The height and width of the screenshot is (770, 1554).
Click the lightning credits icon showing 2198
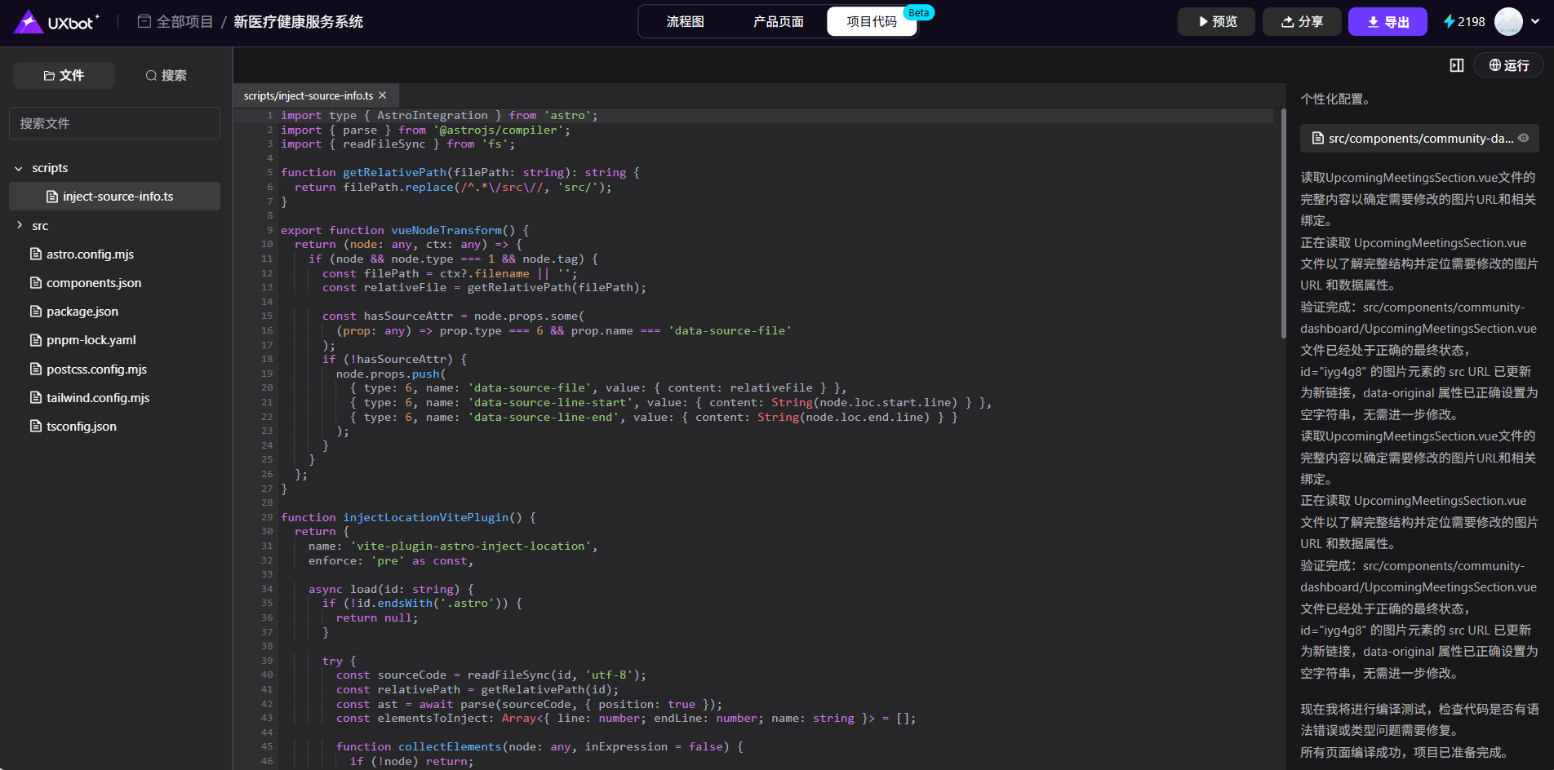pyautogui.click(x=1450, y=22)
